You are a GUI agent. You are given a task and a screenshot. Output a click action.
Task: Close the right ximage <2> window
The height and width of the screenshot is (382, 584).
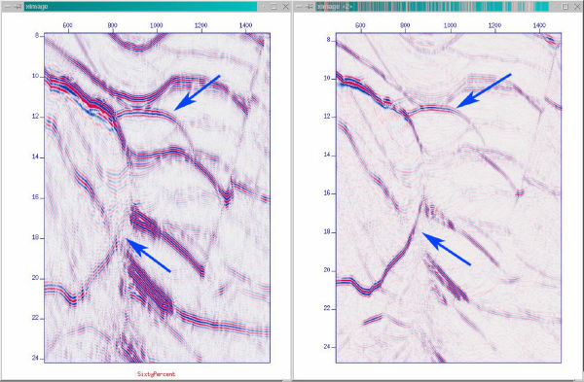coord(577,7)
